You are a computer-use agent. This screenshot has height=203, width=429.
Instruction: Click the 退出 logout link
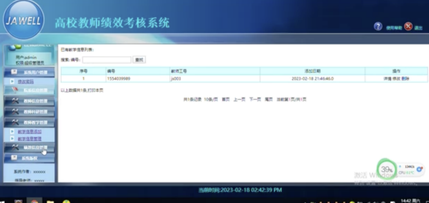pos(418,28)
